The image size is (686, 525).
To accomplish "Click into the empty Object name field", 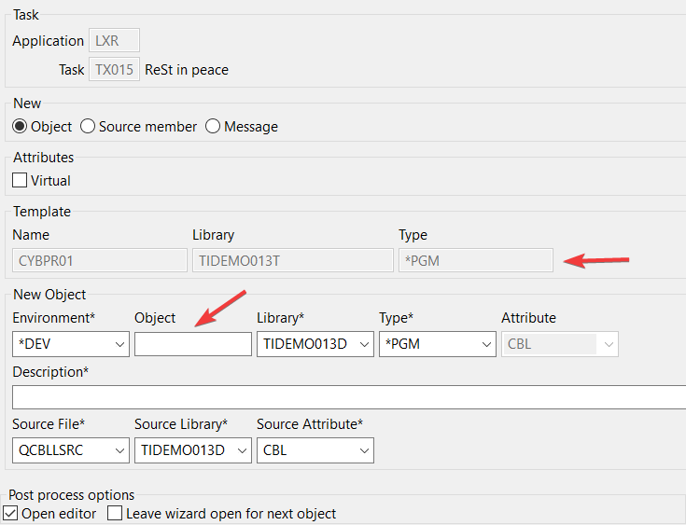I will pyautogui.click(x=192, y=344).
